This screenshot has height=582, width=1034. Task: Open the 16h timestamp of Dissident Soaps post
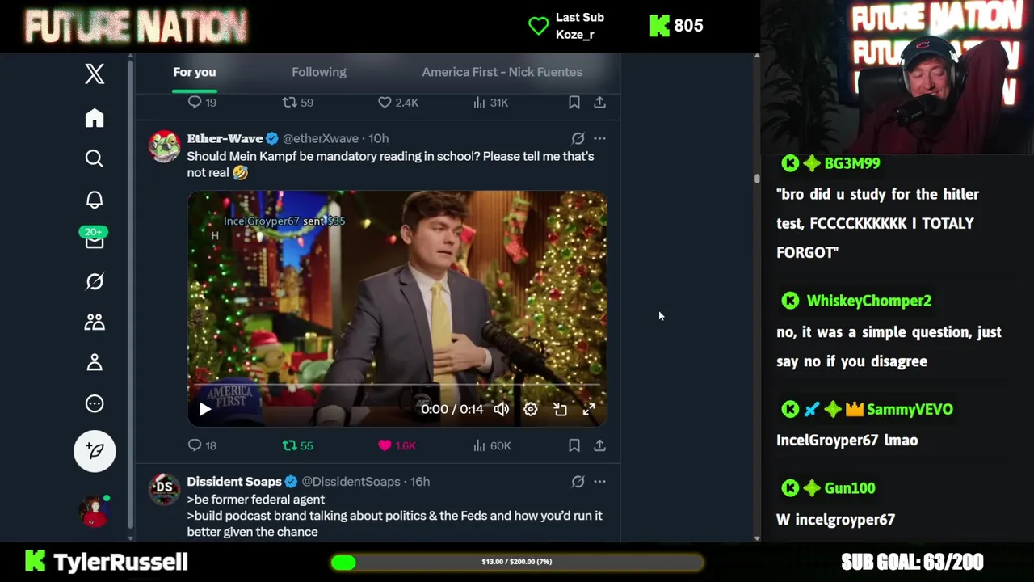tap(420, 481)
